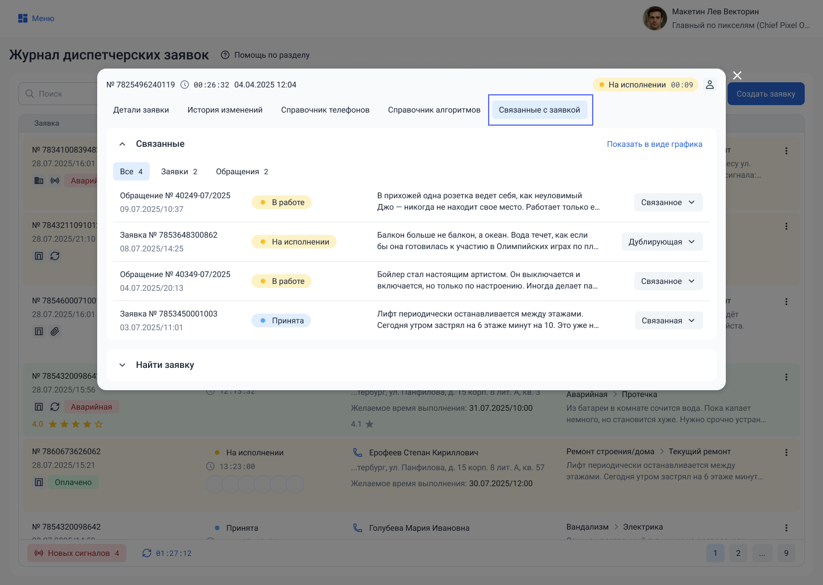Open the main Меню grid icon
The width and height of the screenshot is (823, 585).
coord(23,18)
